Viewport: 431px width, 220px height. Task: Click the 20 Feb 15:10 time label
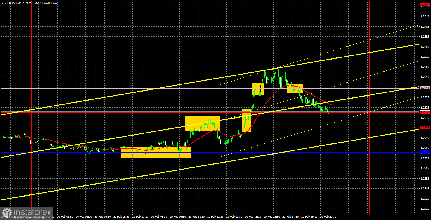tap(252, 217)
